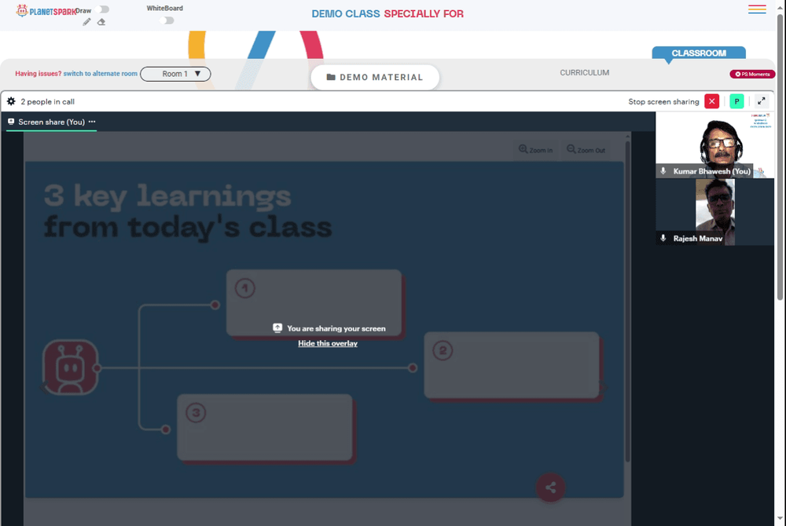Screen dimensions: 786x526
Task: Open the Room 1 dropdown
Action: 175,74
